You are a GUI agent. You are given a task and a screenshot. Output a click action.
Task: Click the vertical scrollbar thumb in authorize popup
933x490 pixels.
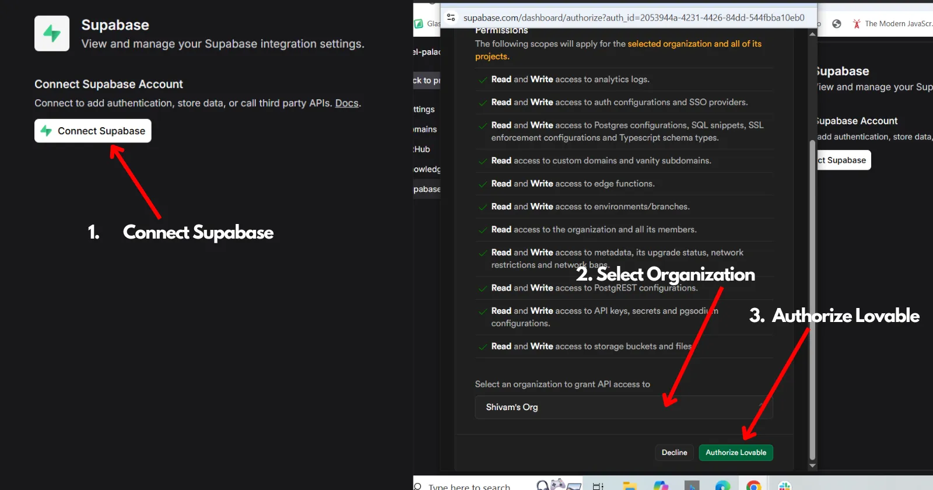(x=812, y=300)
